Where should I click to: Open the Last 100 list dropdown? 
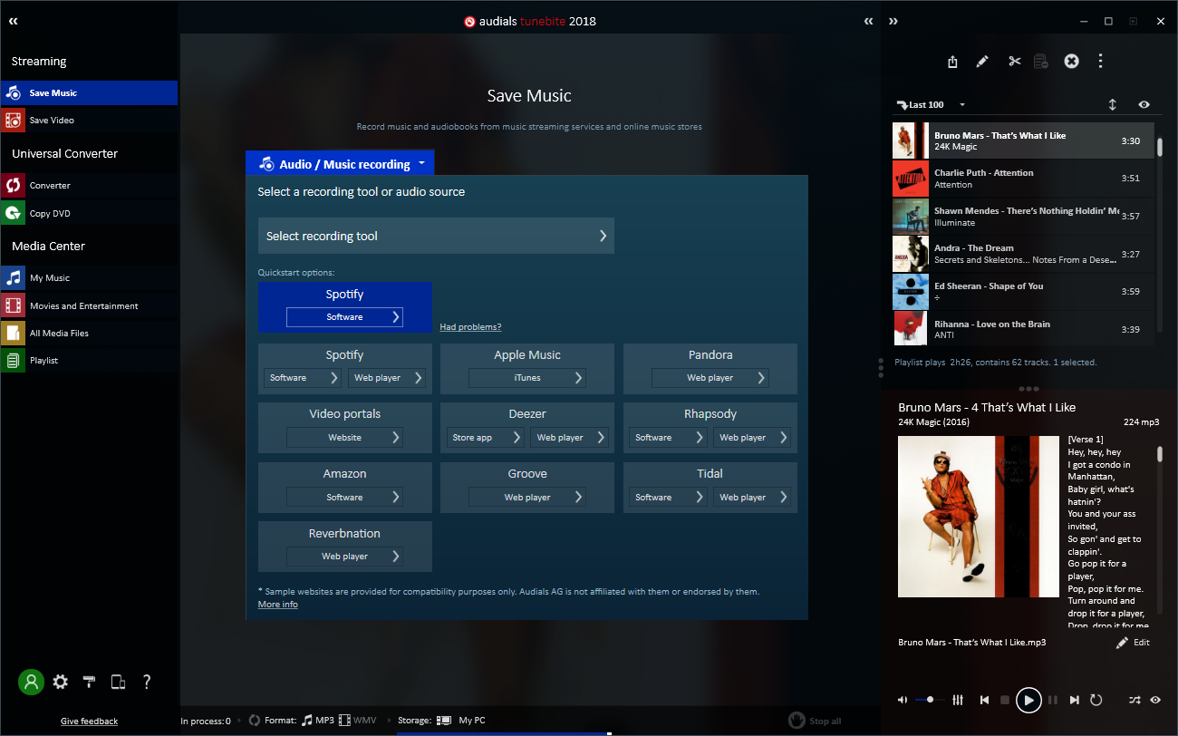click(931, 105)
